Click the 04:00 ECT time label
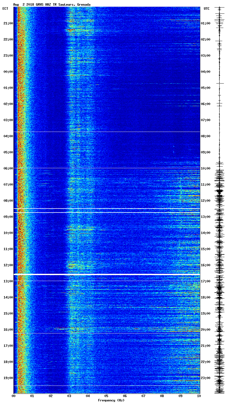The height and width of the screenshot is (403, 229). [x=8, y=136]
